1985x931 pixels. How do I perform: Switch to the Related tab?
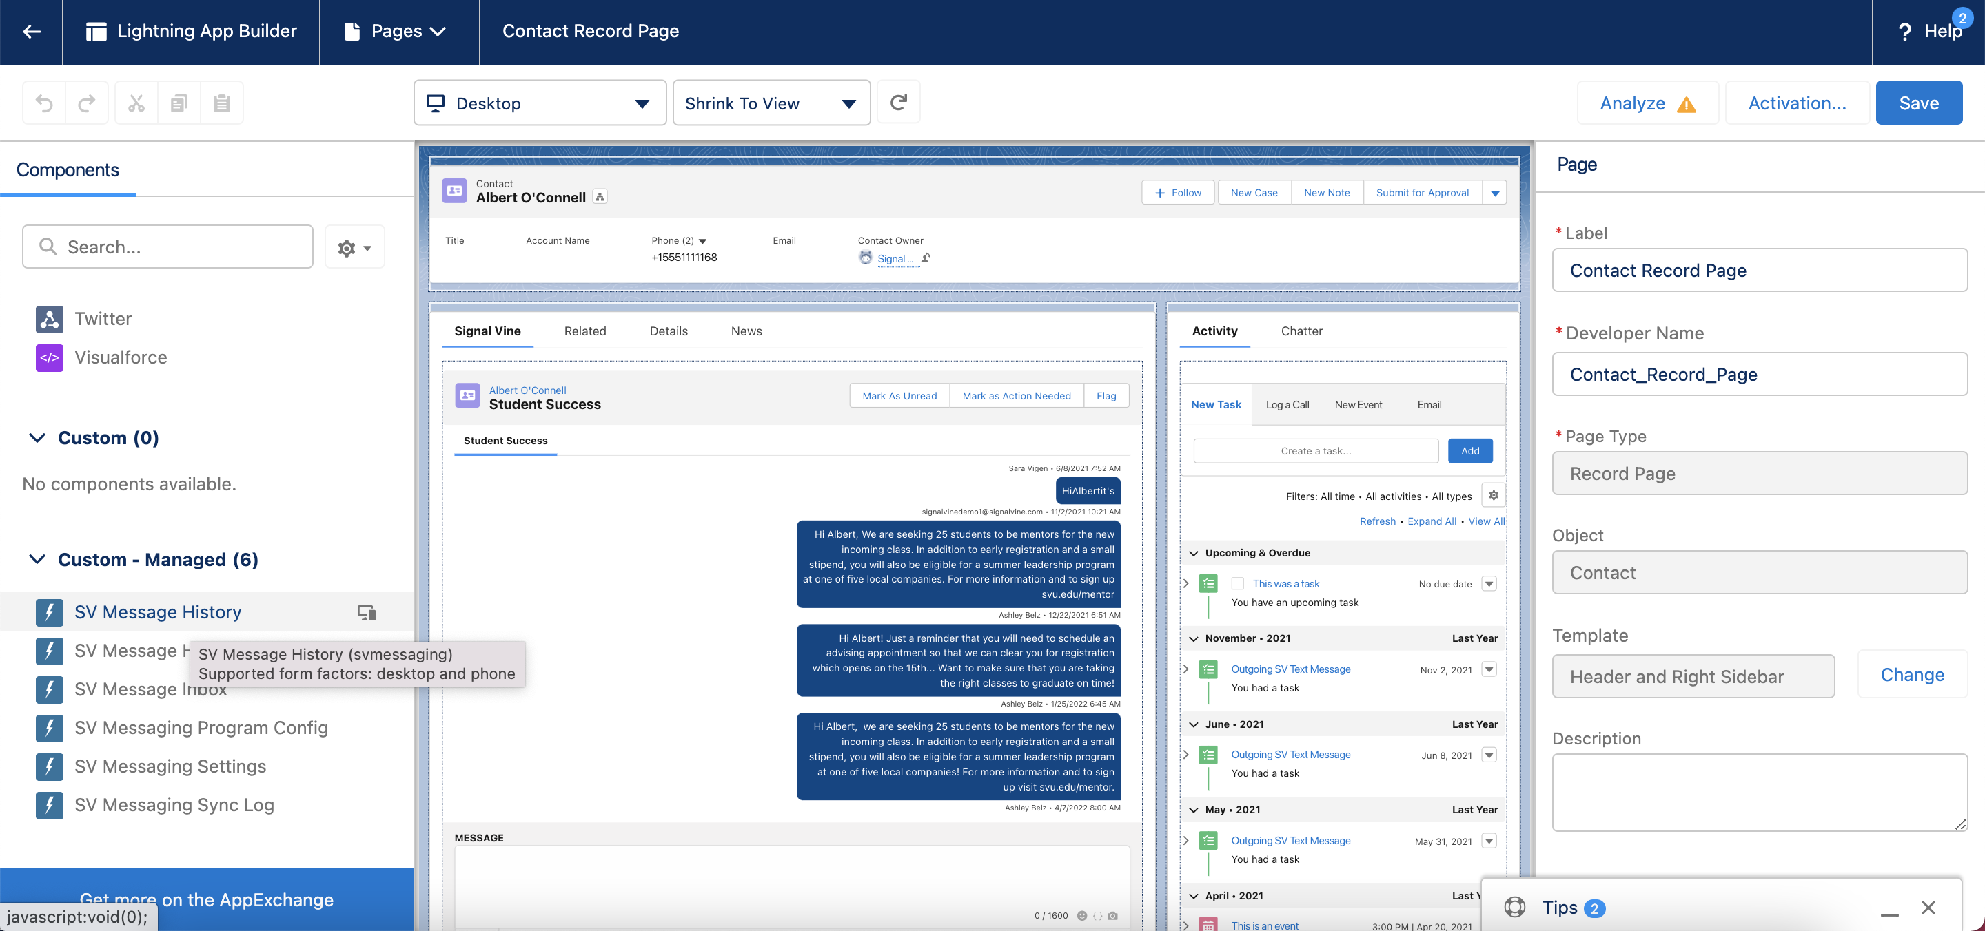(585, 331)
